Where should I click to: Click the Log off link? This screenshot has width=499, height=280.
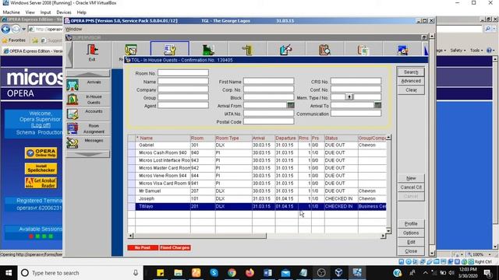[41, 125]
